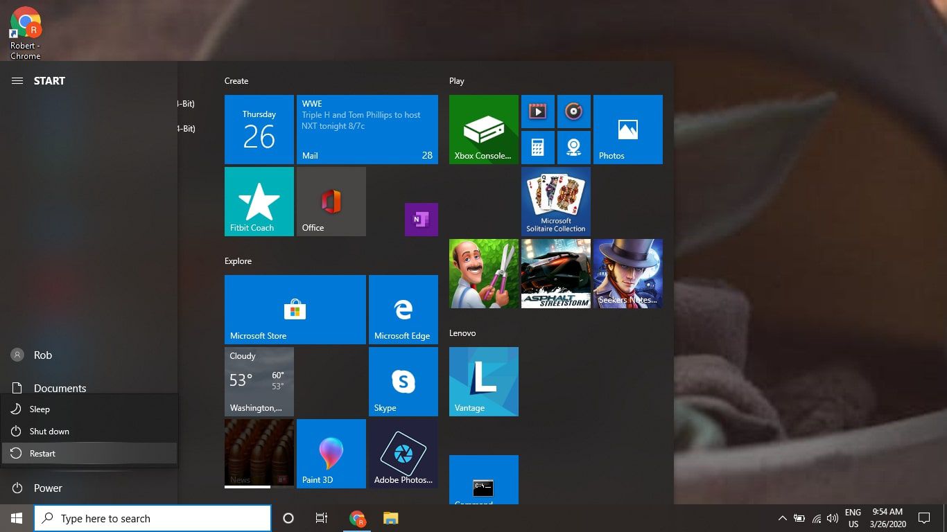Select Sleep from the power menu
The height and width of the screenshot is (532, 947).
[39, 409]
